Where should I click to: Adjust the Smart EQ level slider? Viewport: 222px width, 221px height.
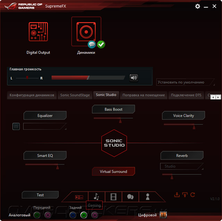pos(45,165)
